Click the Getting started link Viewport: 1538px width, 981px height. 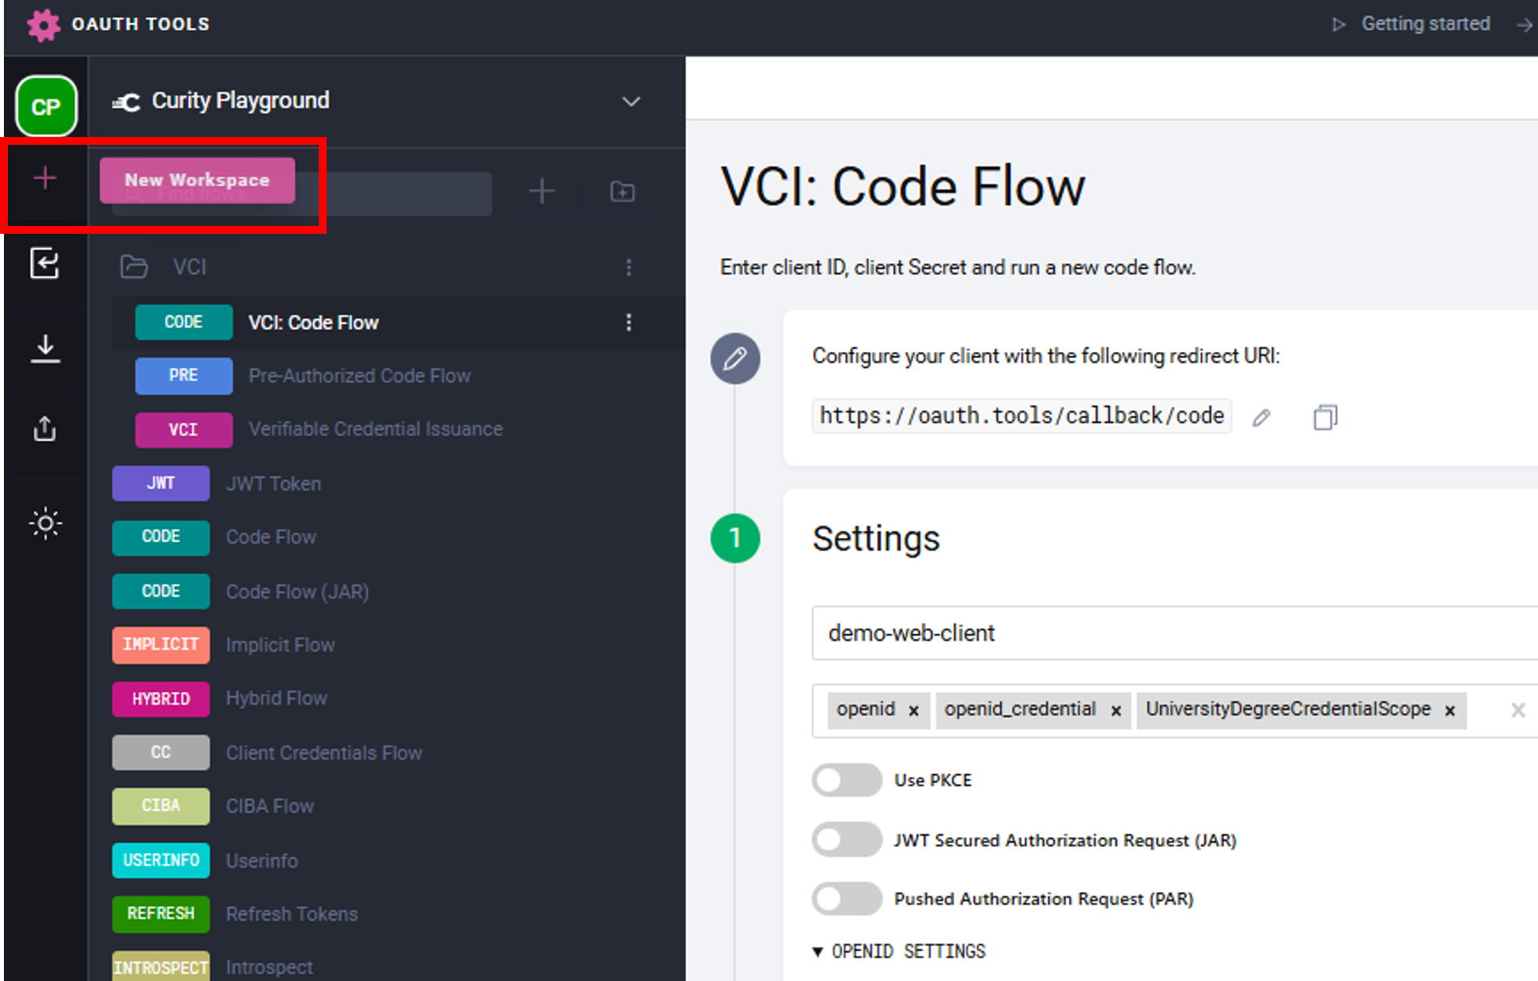(1425, 24)
